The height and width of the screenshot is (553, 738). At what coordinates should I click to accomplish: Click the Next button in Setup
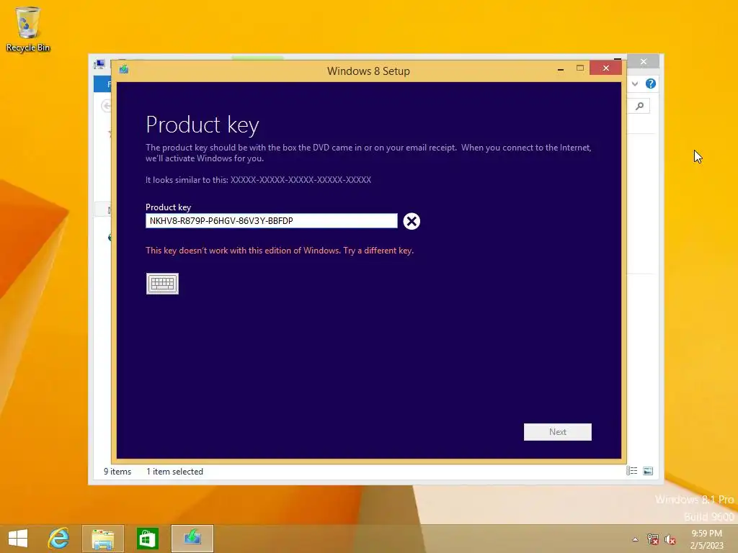557,432
